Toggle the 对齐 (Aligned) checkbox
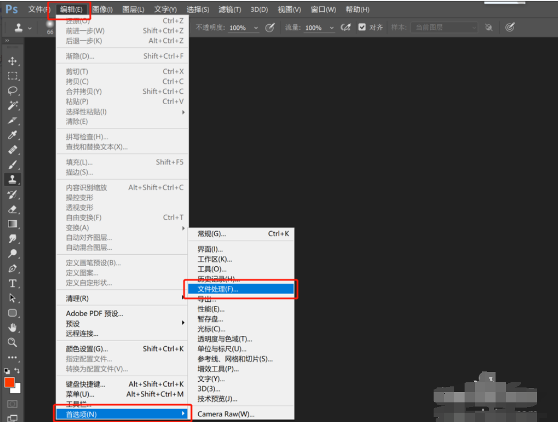558x422 pixels. coord(362,27)
